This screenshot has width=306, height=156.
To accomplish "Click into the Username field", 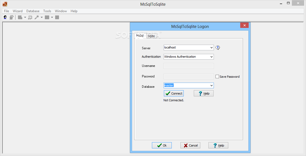I will click(x=189, y=66).
